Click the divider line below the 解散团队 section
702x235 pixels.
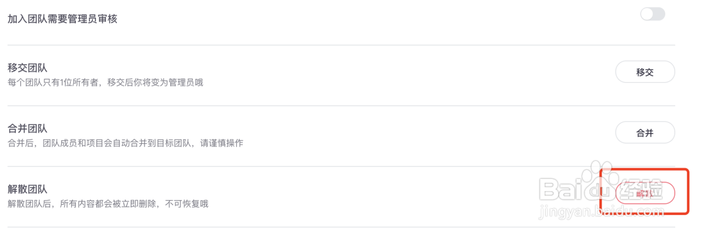coord(340,227)
